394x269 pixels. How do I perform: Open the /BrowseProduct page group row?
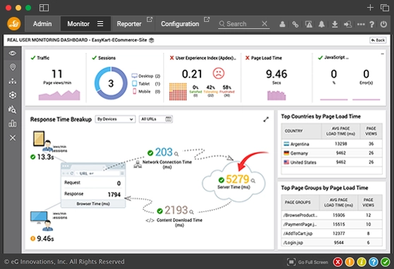tap(332, 215)
